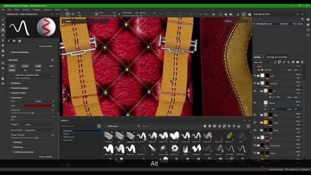The image size is (311, 175).
Task: Click the top Restore defaults button
Action: (x=46, y=46)
